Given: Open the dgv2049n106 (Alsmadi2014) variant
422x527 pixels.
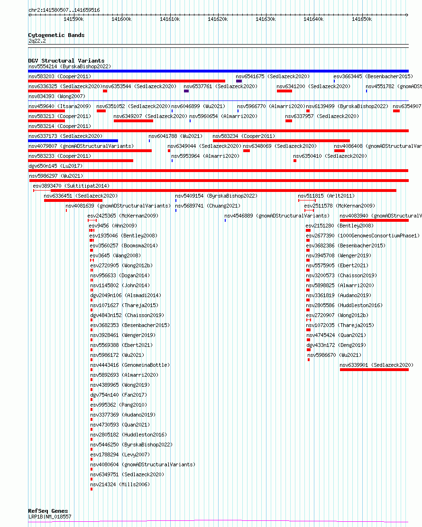Looking at the screenshot, I should [126, 295].
